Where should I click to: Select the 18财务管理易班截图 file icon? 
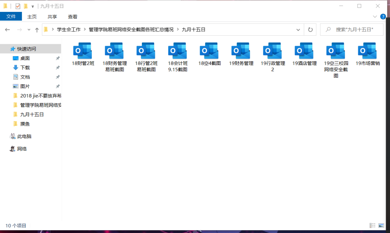coord(114,51)
